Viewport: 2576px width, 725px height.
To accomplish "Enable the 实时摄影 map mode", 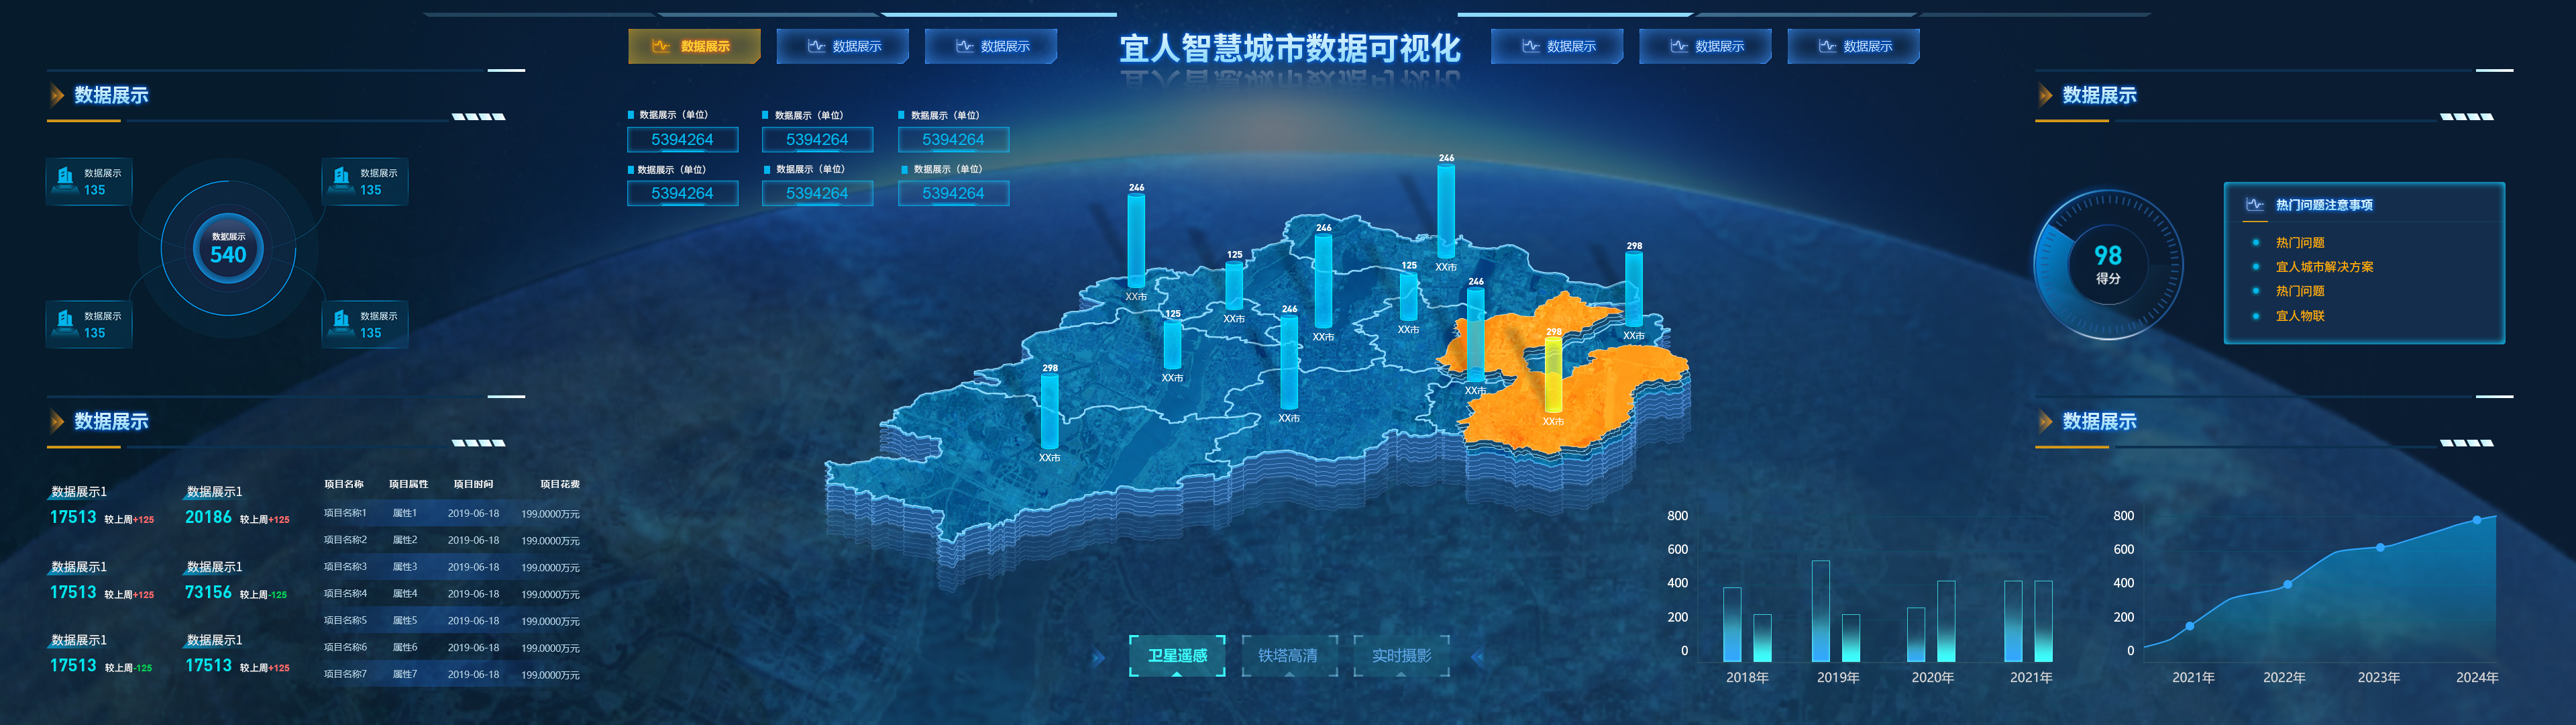I will pyautogui.click(x=1401, y=655).
